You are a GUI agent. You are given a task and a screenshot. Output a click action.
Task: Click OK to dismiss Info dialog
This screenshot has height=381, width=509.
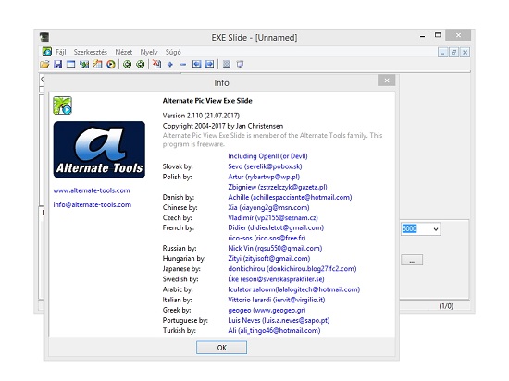click(x=221, y=348)
